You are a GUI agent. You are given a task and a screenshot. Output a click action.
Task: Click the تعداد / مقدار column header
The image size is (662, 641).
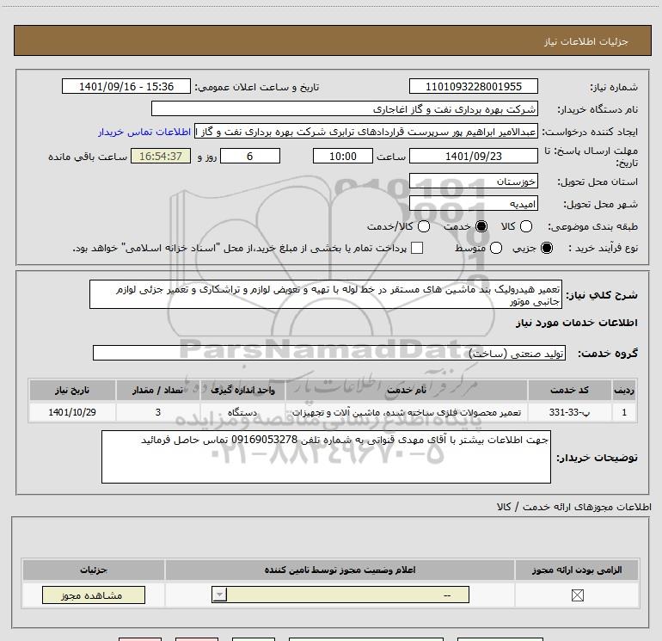coord(157,390)
